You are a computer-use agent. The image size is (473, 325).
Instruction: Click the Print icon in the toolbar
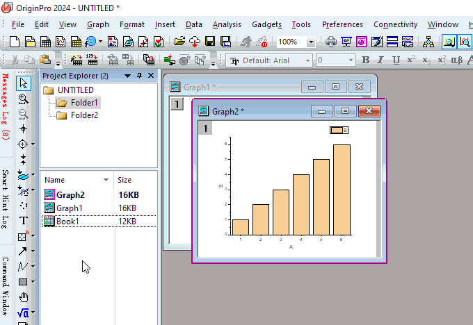coord(332,42)
